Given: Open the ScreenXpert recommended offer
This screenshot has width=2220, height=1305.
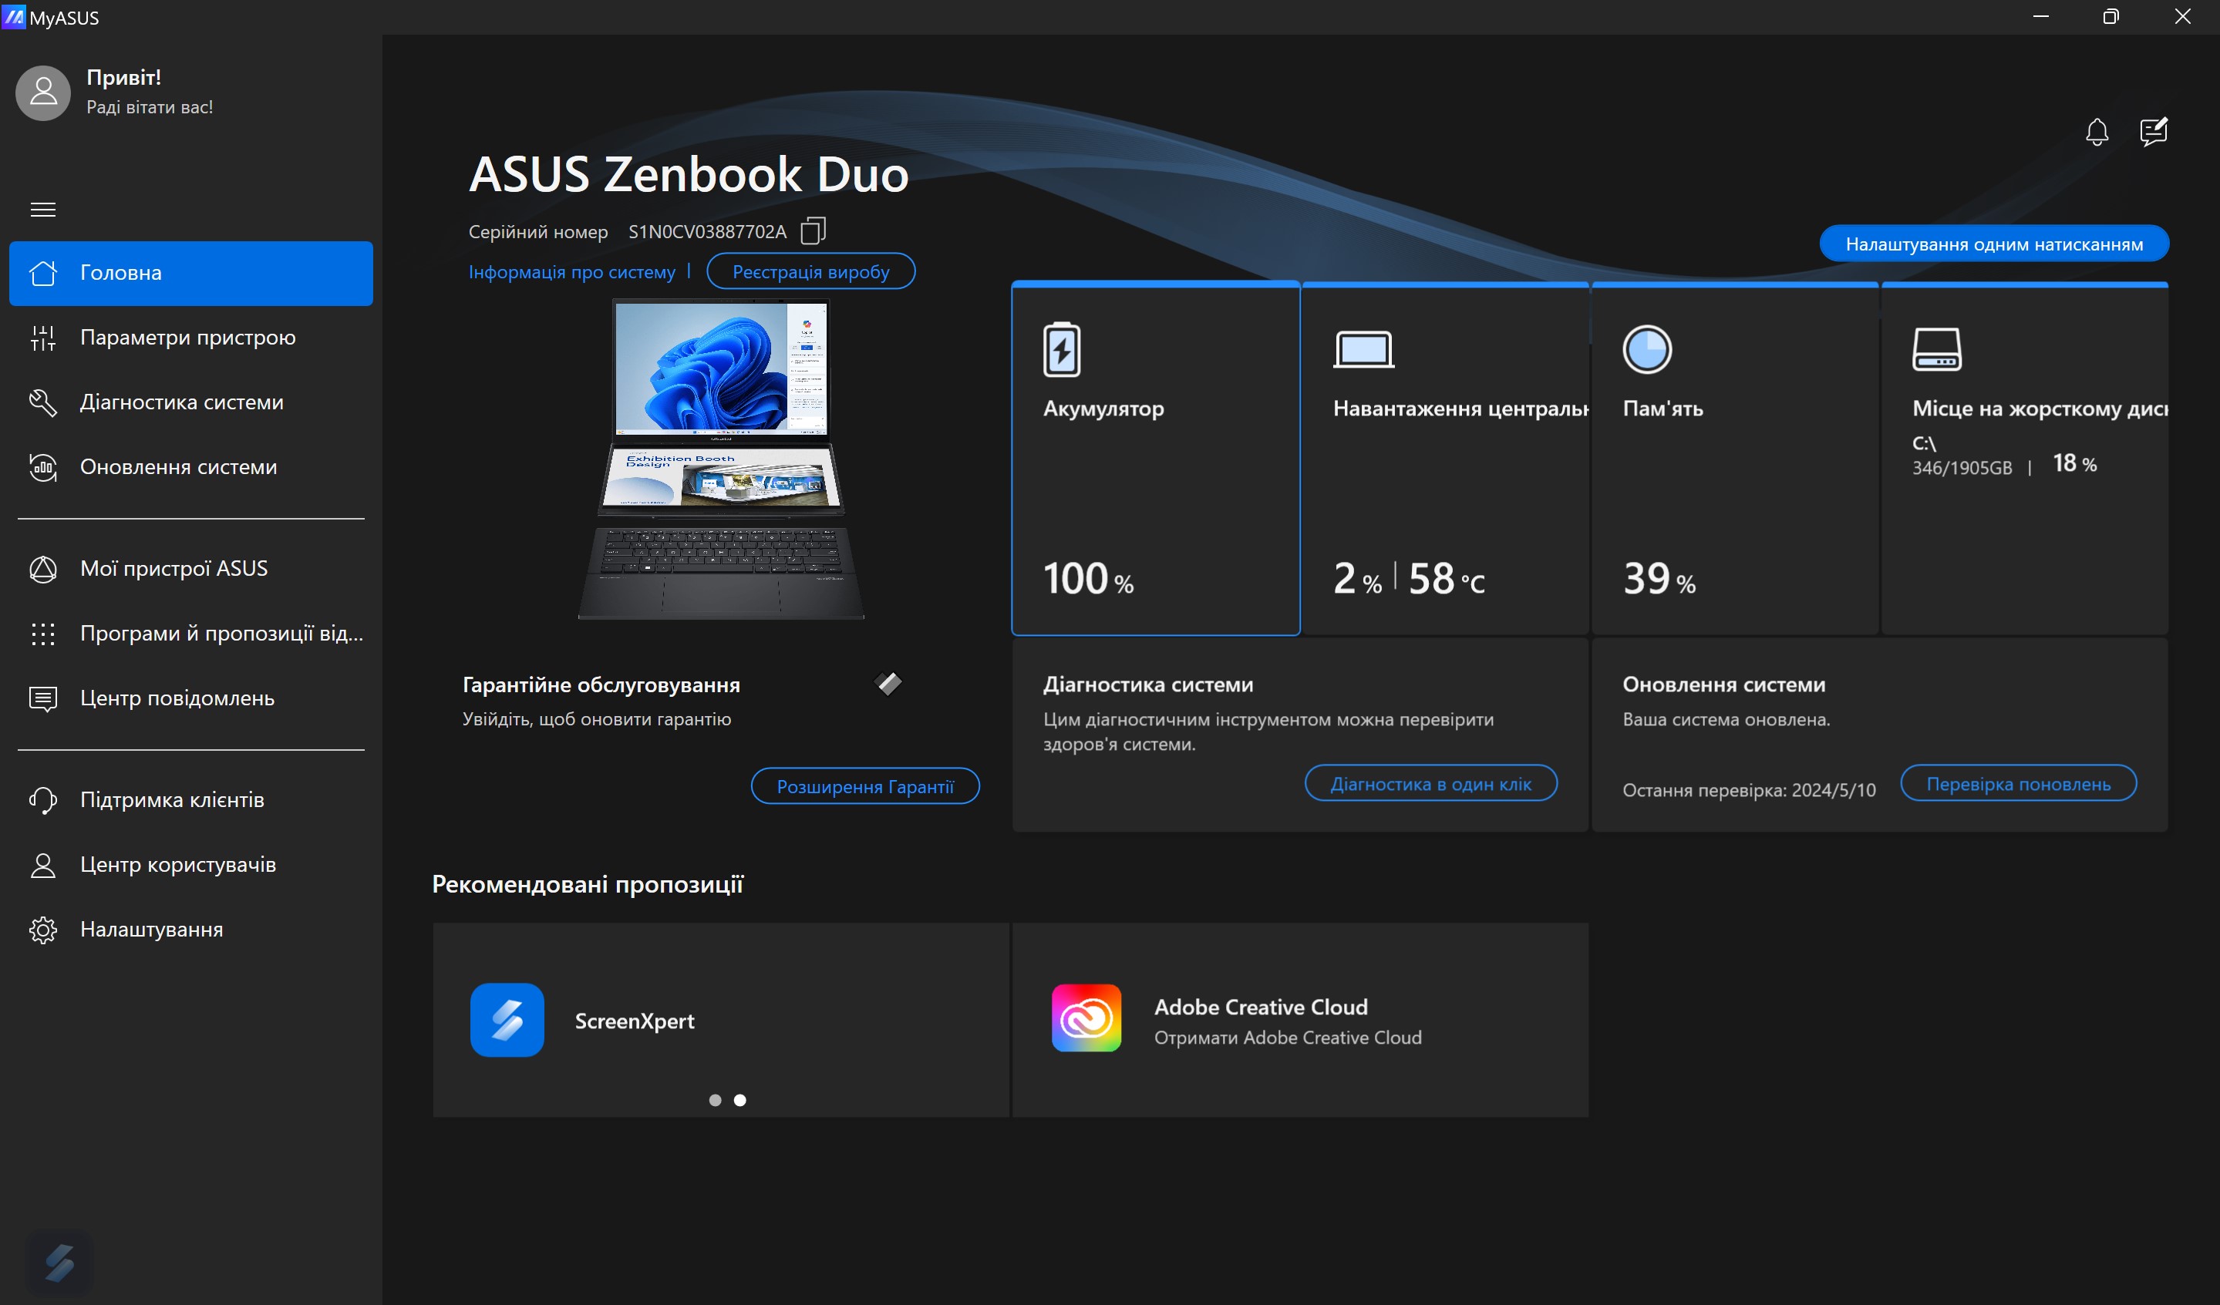Looking at the screenshot, I should (x=721, y=1020).
